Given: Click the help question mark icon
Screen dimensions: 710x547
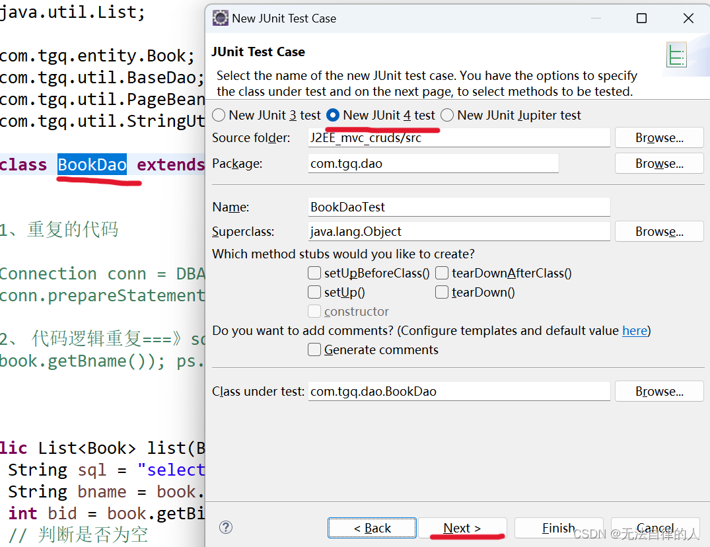Looking at the screenshot, I should [x=225, y=527].
